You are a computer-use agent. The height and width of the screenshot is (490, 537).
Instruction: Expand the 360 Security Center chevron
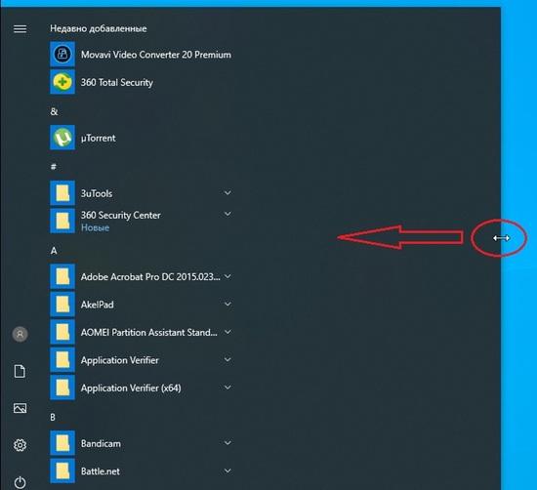[x=227, y=214]
